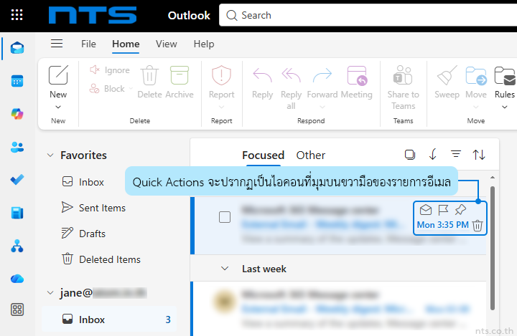This screenshot has width=517, height=336.
Task: Open the Sort order arrows icon
Action: 479,154
